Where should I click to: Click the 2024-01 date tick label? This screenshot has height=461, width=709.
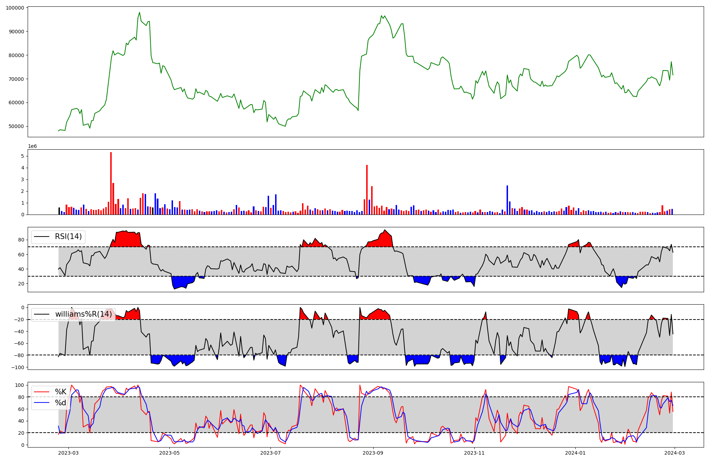coord(575,453)
